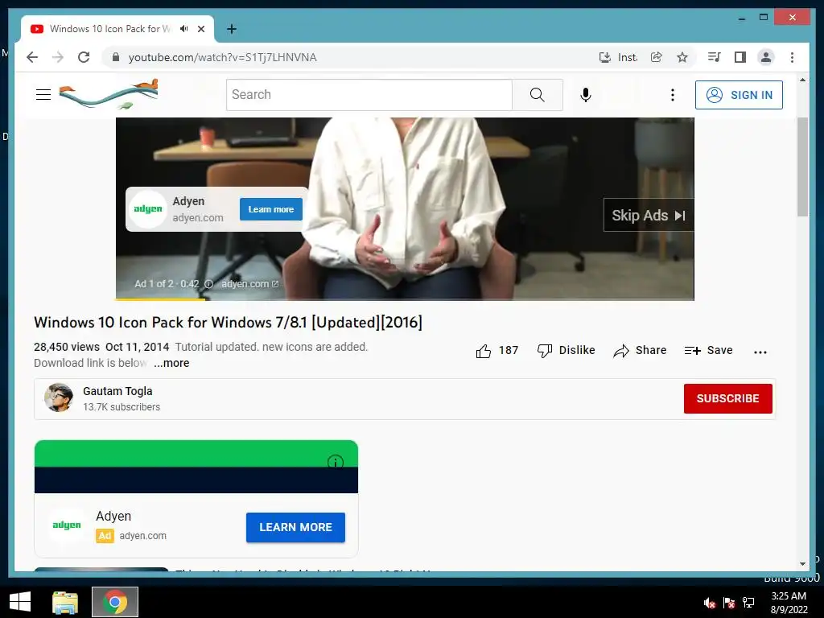Click the magnifier search button
Image resolution: width=824 pixels, height=618 pixels.
coord(537,95)
